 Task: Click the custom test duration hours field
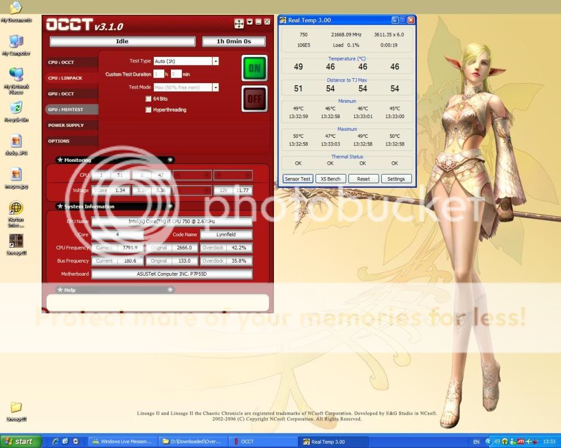(x=158, y=74)
